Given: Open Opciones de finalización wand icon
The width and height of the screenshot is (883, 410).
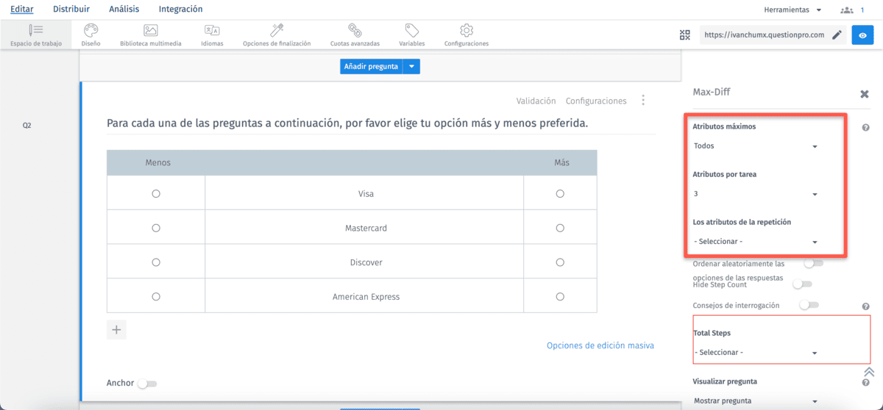Looking at the screenshot, I should click(x=277, y=30).
